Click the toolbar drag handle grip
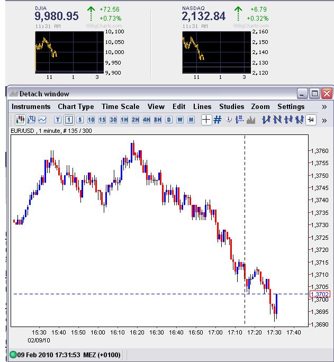The width and height of the screenshot is (334, 362). click(11, 120)
